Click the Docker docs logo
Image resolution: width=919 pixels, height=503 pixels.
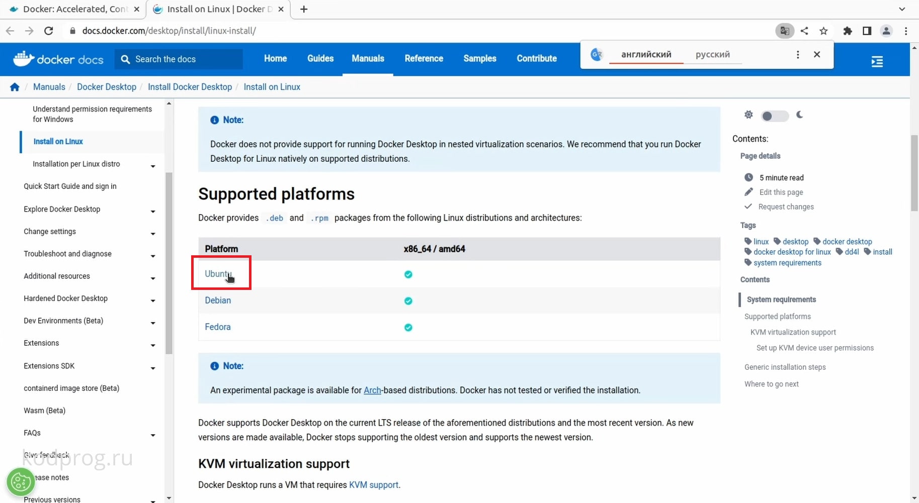coord(58,59)
